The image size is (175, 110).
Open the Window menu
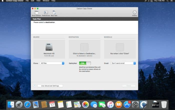click(46, 1)
